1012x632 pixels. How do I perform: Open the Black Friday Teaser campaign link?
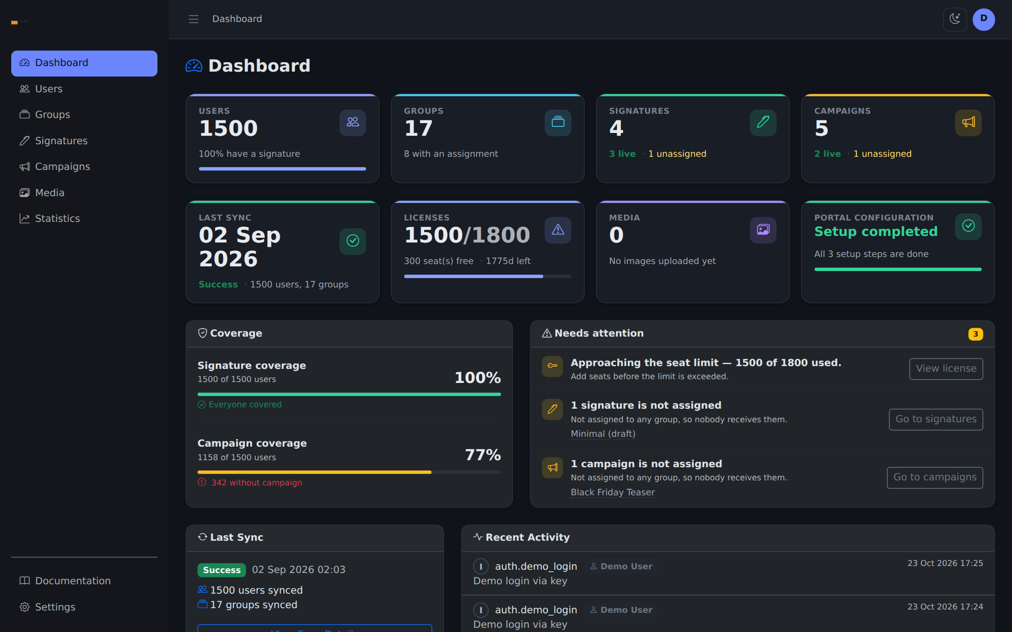pyautogui.click(x=612, y=492)
